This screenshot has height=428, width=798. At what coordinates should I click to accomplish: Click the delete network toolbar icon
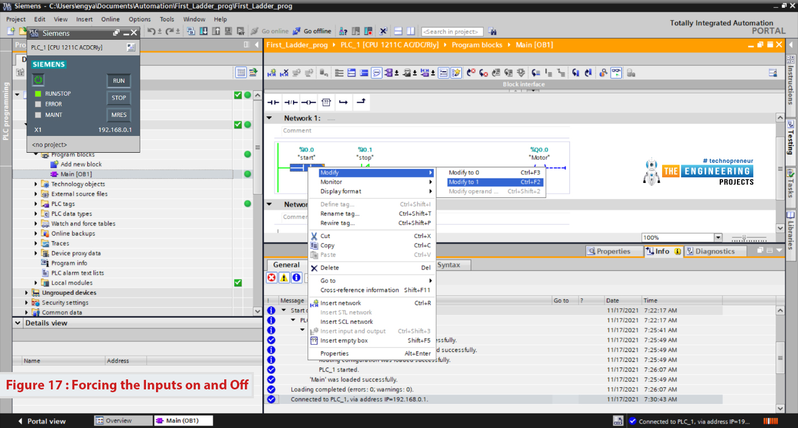(x=284, y=73)
